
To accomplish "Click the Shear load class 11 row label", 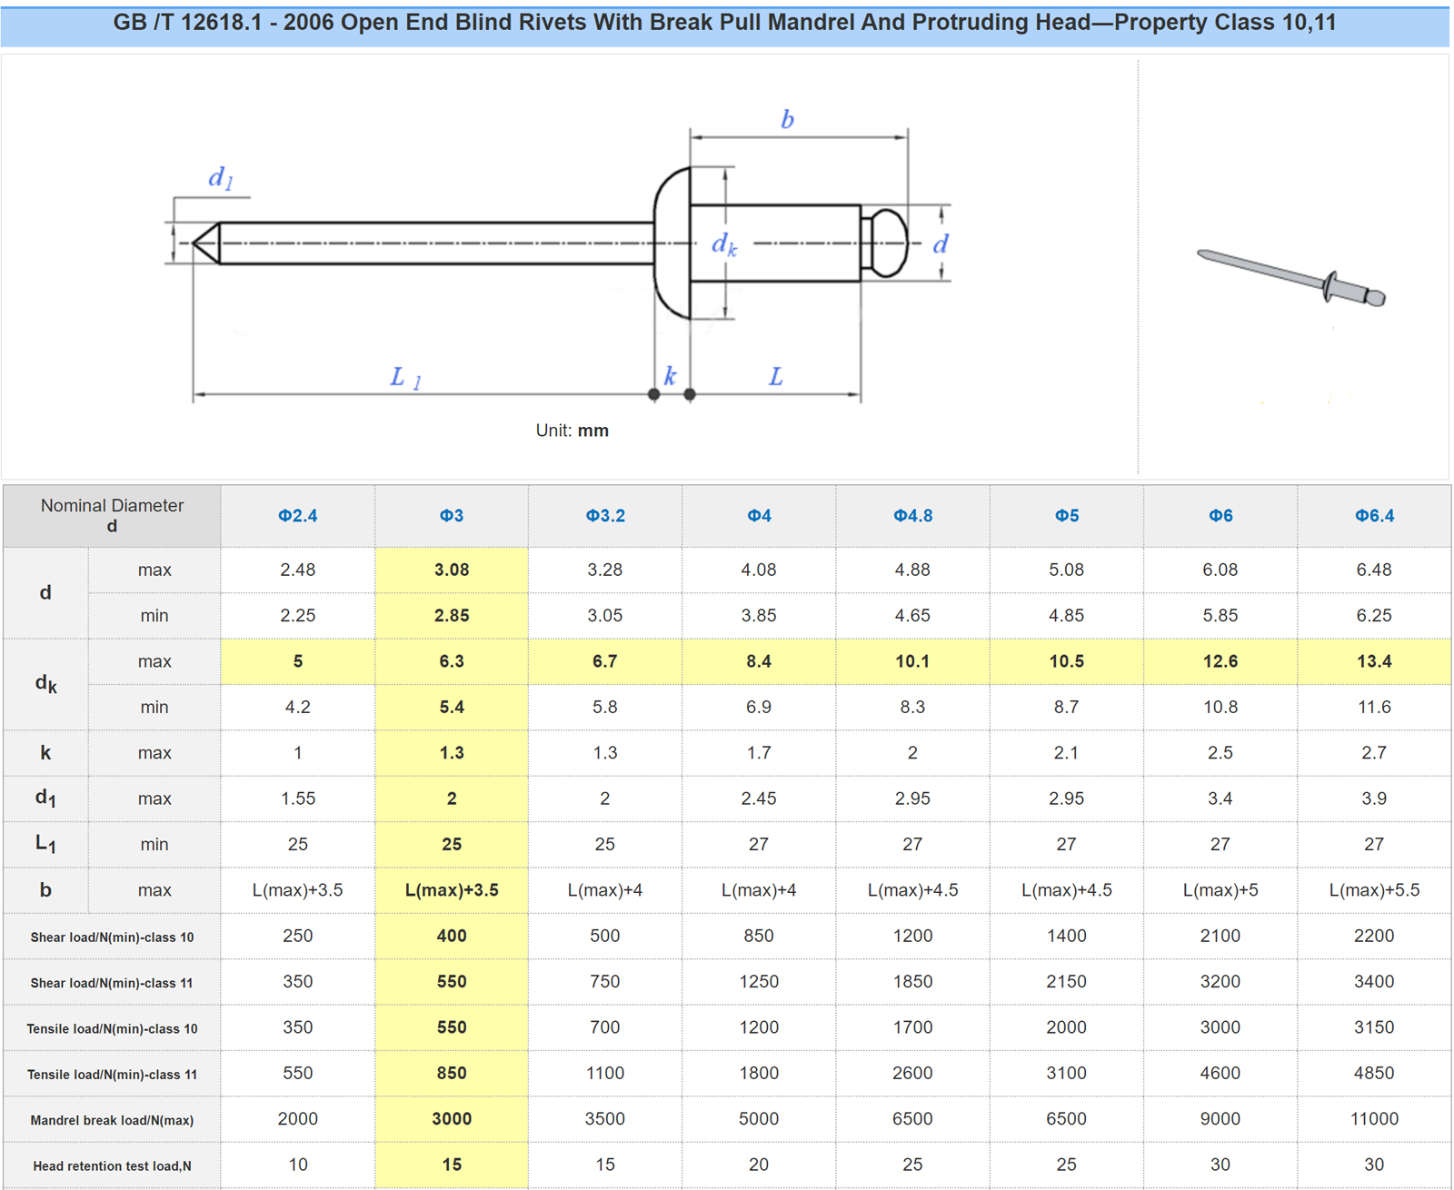I will 112,983.
